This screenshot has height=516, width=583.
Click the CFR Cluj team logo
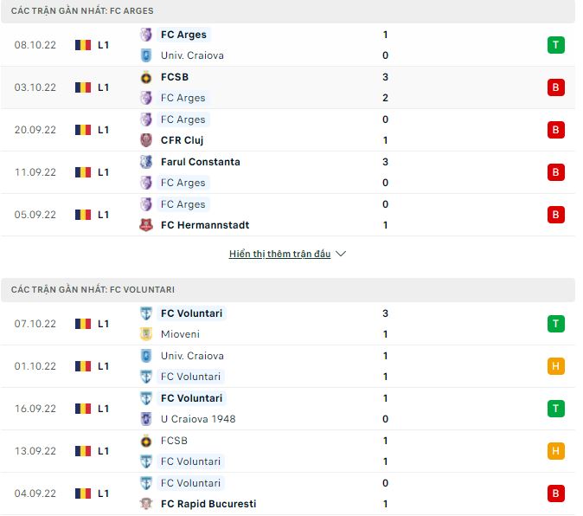click(146, 140)
